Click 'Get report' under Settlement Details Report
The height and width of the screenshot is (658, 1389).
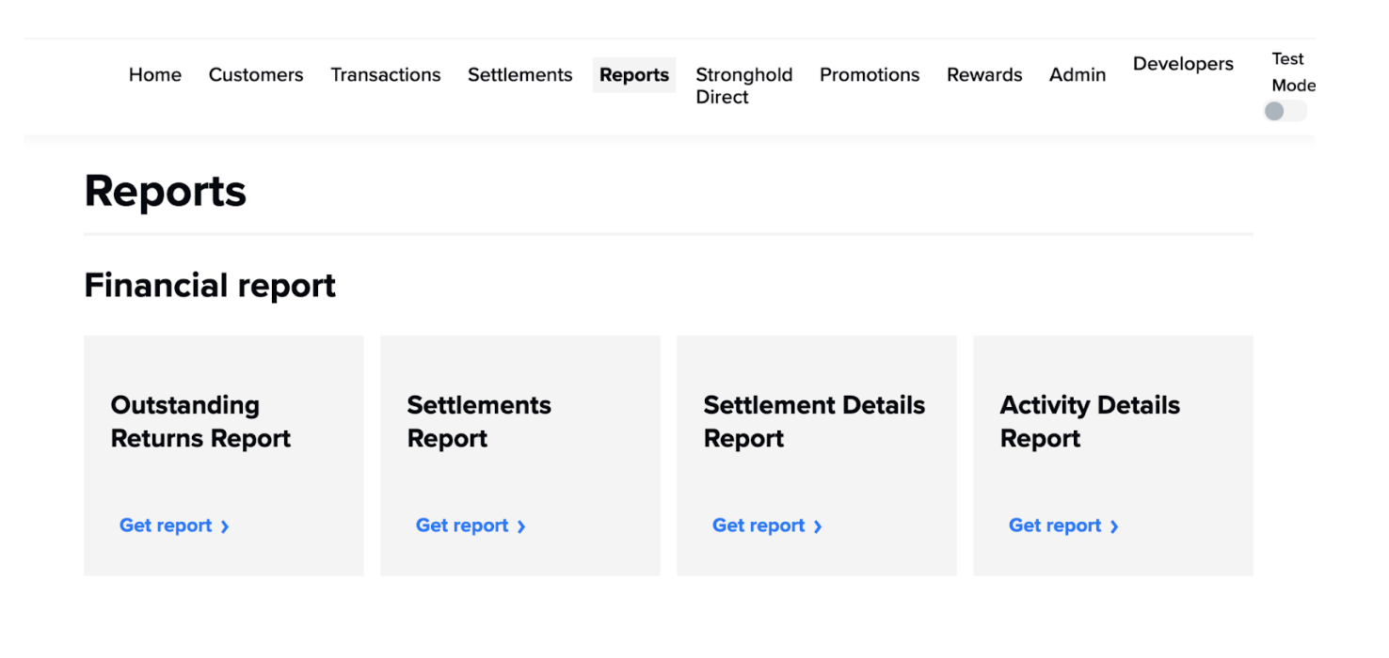[x=758, y=525]
